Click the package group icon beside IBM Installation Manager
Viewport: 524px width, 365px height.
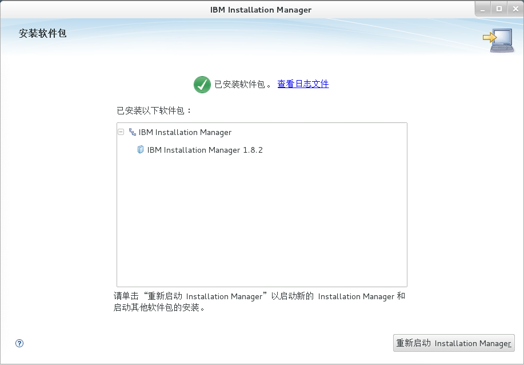pos(133,132)
